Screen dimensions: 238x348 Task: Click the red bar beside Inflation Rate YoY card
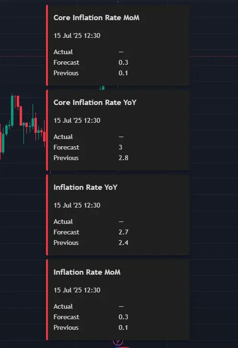click(x=47, y=215)
